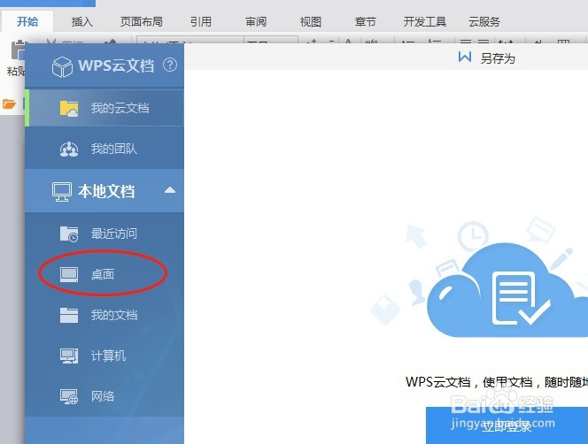Select the 云服务 tab
The height and width of the screenshot is (444, 588).
(x=484, y=22)
